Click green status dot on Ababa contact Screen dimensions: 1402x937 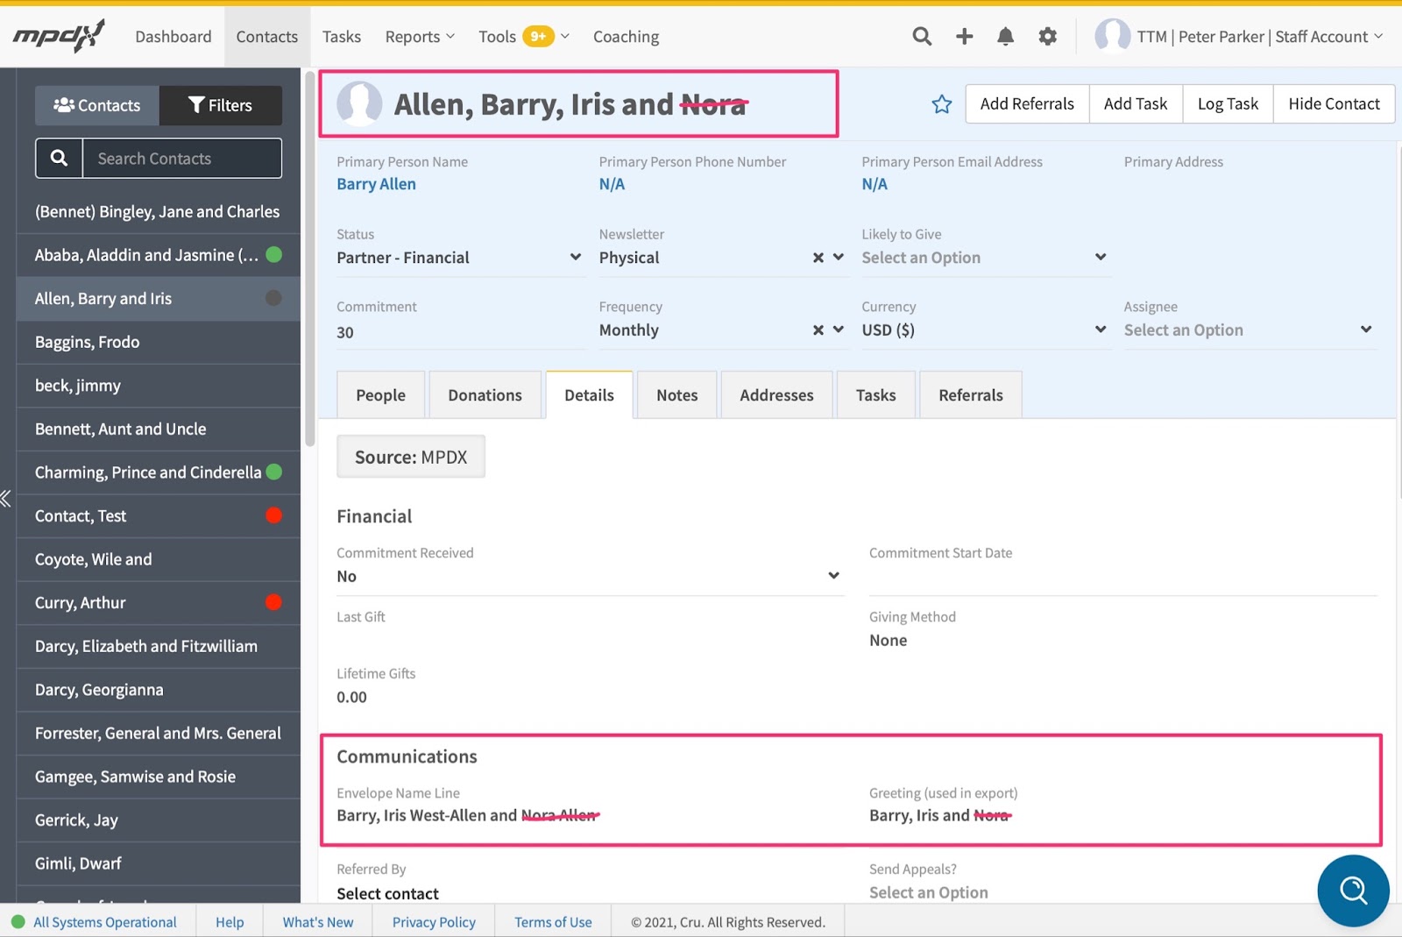click(x=273, y=254)
